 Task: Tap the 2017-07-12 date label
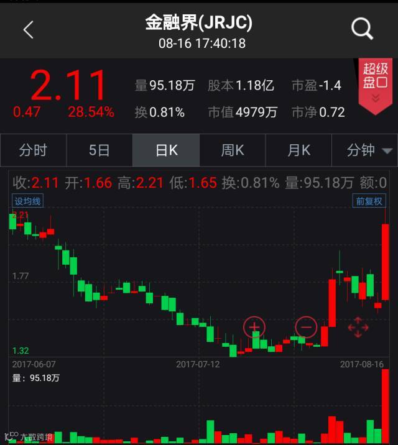[x=198, y=364]
